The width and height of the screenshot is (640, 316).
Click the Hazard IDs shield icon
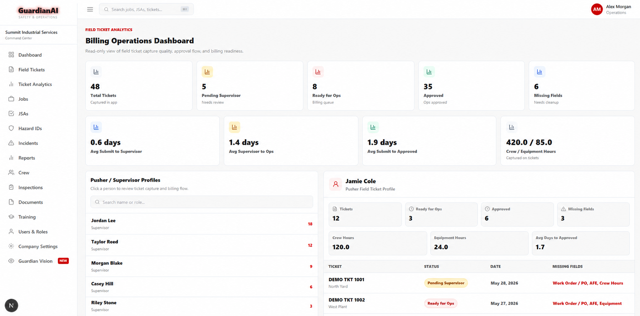coord(11,128)
